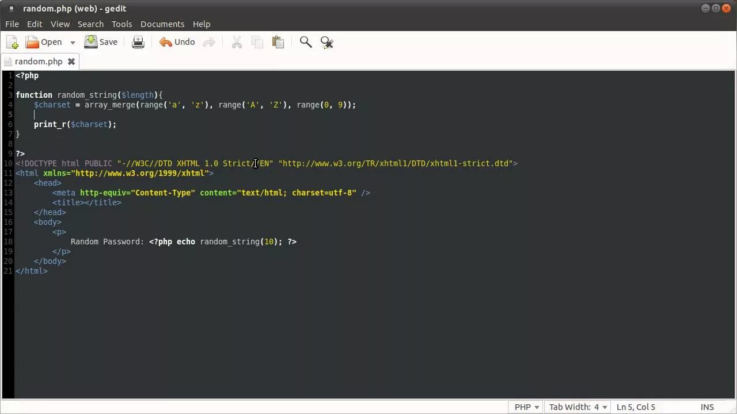The width and height of the screenshot is (737, 414).
Task: Open Find with the magnifier icon
Action: pyautogui.click(x=306, y=42)
